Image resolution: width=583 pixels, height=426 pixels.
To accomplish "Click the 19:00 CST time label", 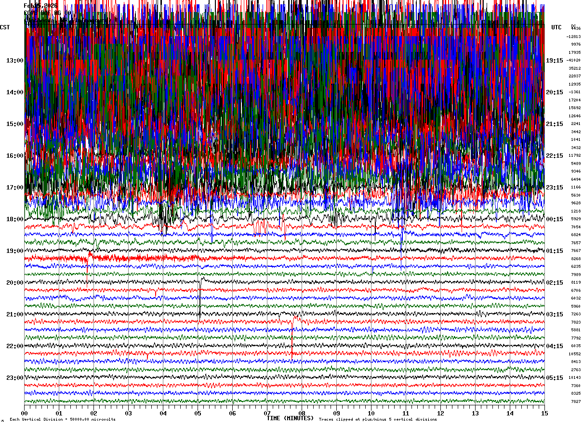I will (15, 251).
